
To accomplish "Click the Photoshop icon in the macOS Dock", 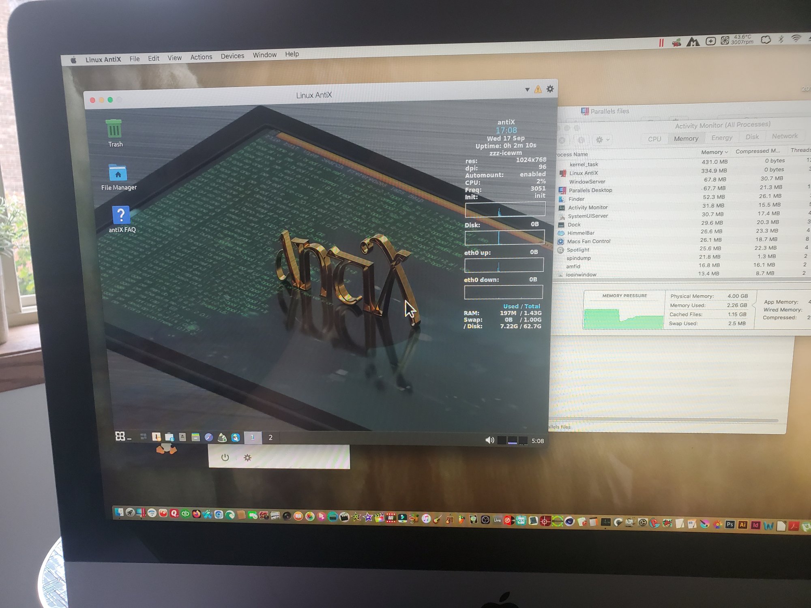I will coord(729,525).
